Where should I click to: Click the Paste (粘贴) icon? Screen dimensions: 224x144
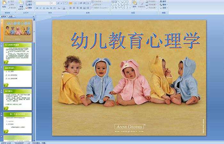point(4,3)
